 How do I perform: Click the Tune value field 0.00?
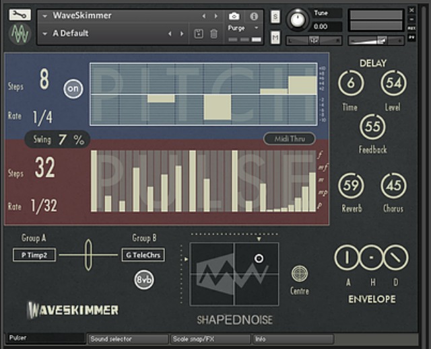327,27
